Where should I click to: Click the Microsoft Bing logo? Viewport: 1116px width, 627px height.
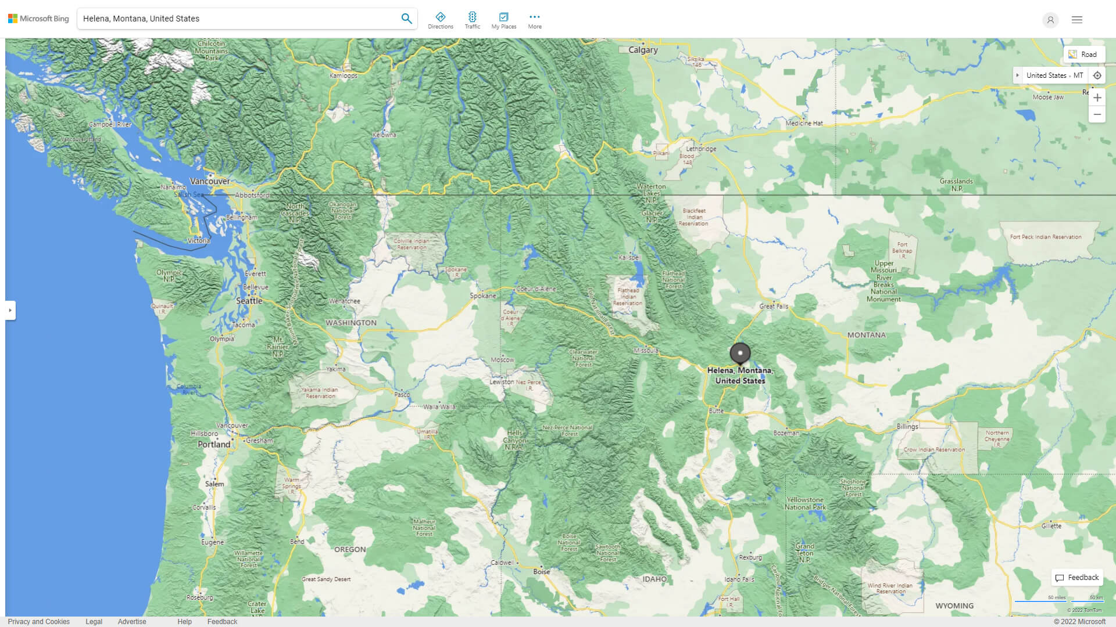click(x=38, y=19)
